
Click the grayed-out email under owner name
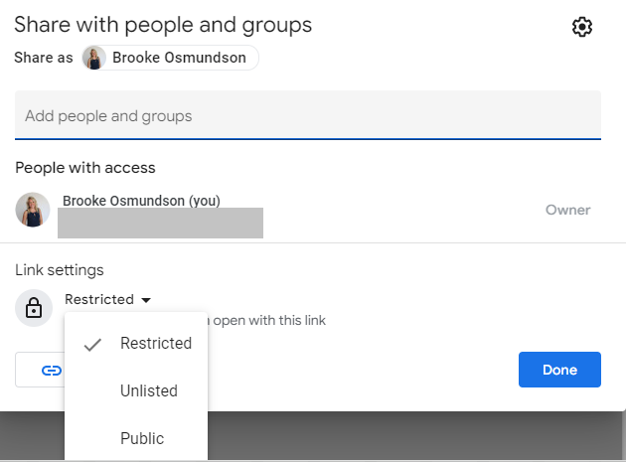160,224
